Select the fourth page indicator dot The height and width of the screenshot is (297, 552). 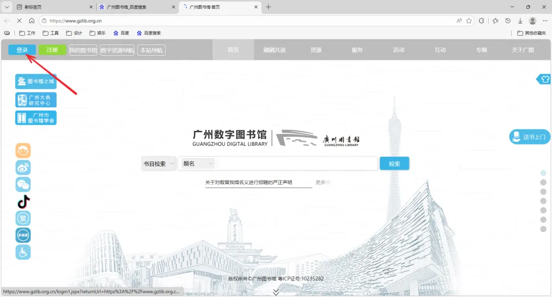tap(543, 201)
